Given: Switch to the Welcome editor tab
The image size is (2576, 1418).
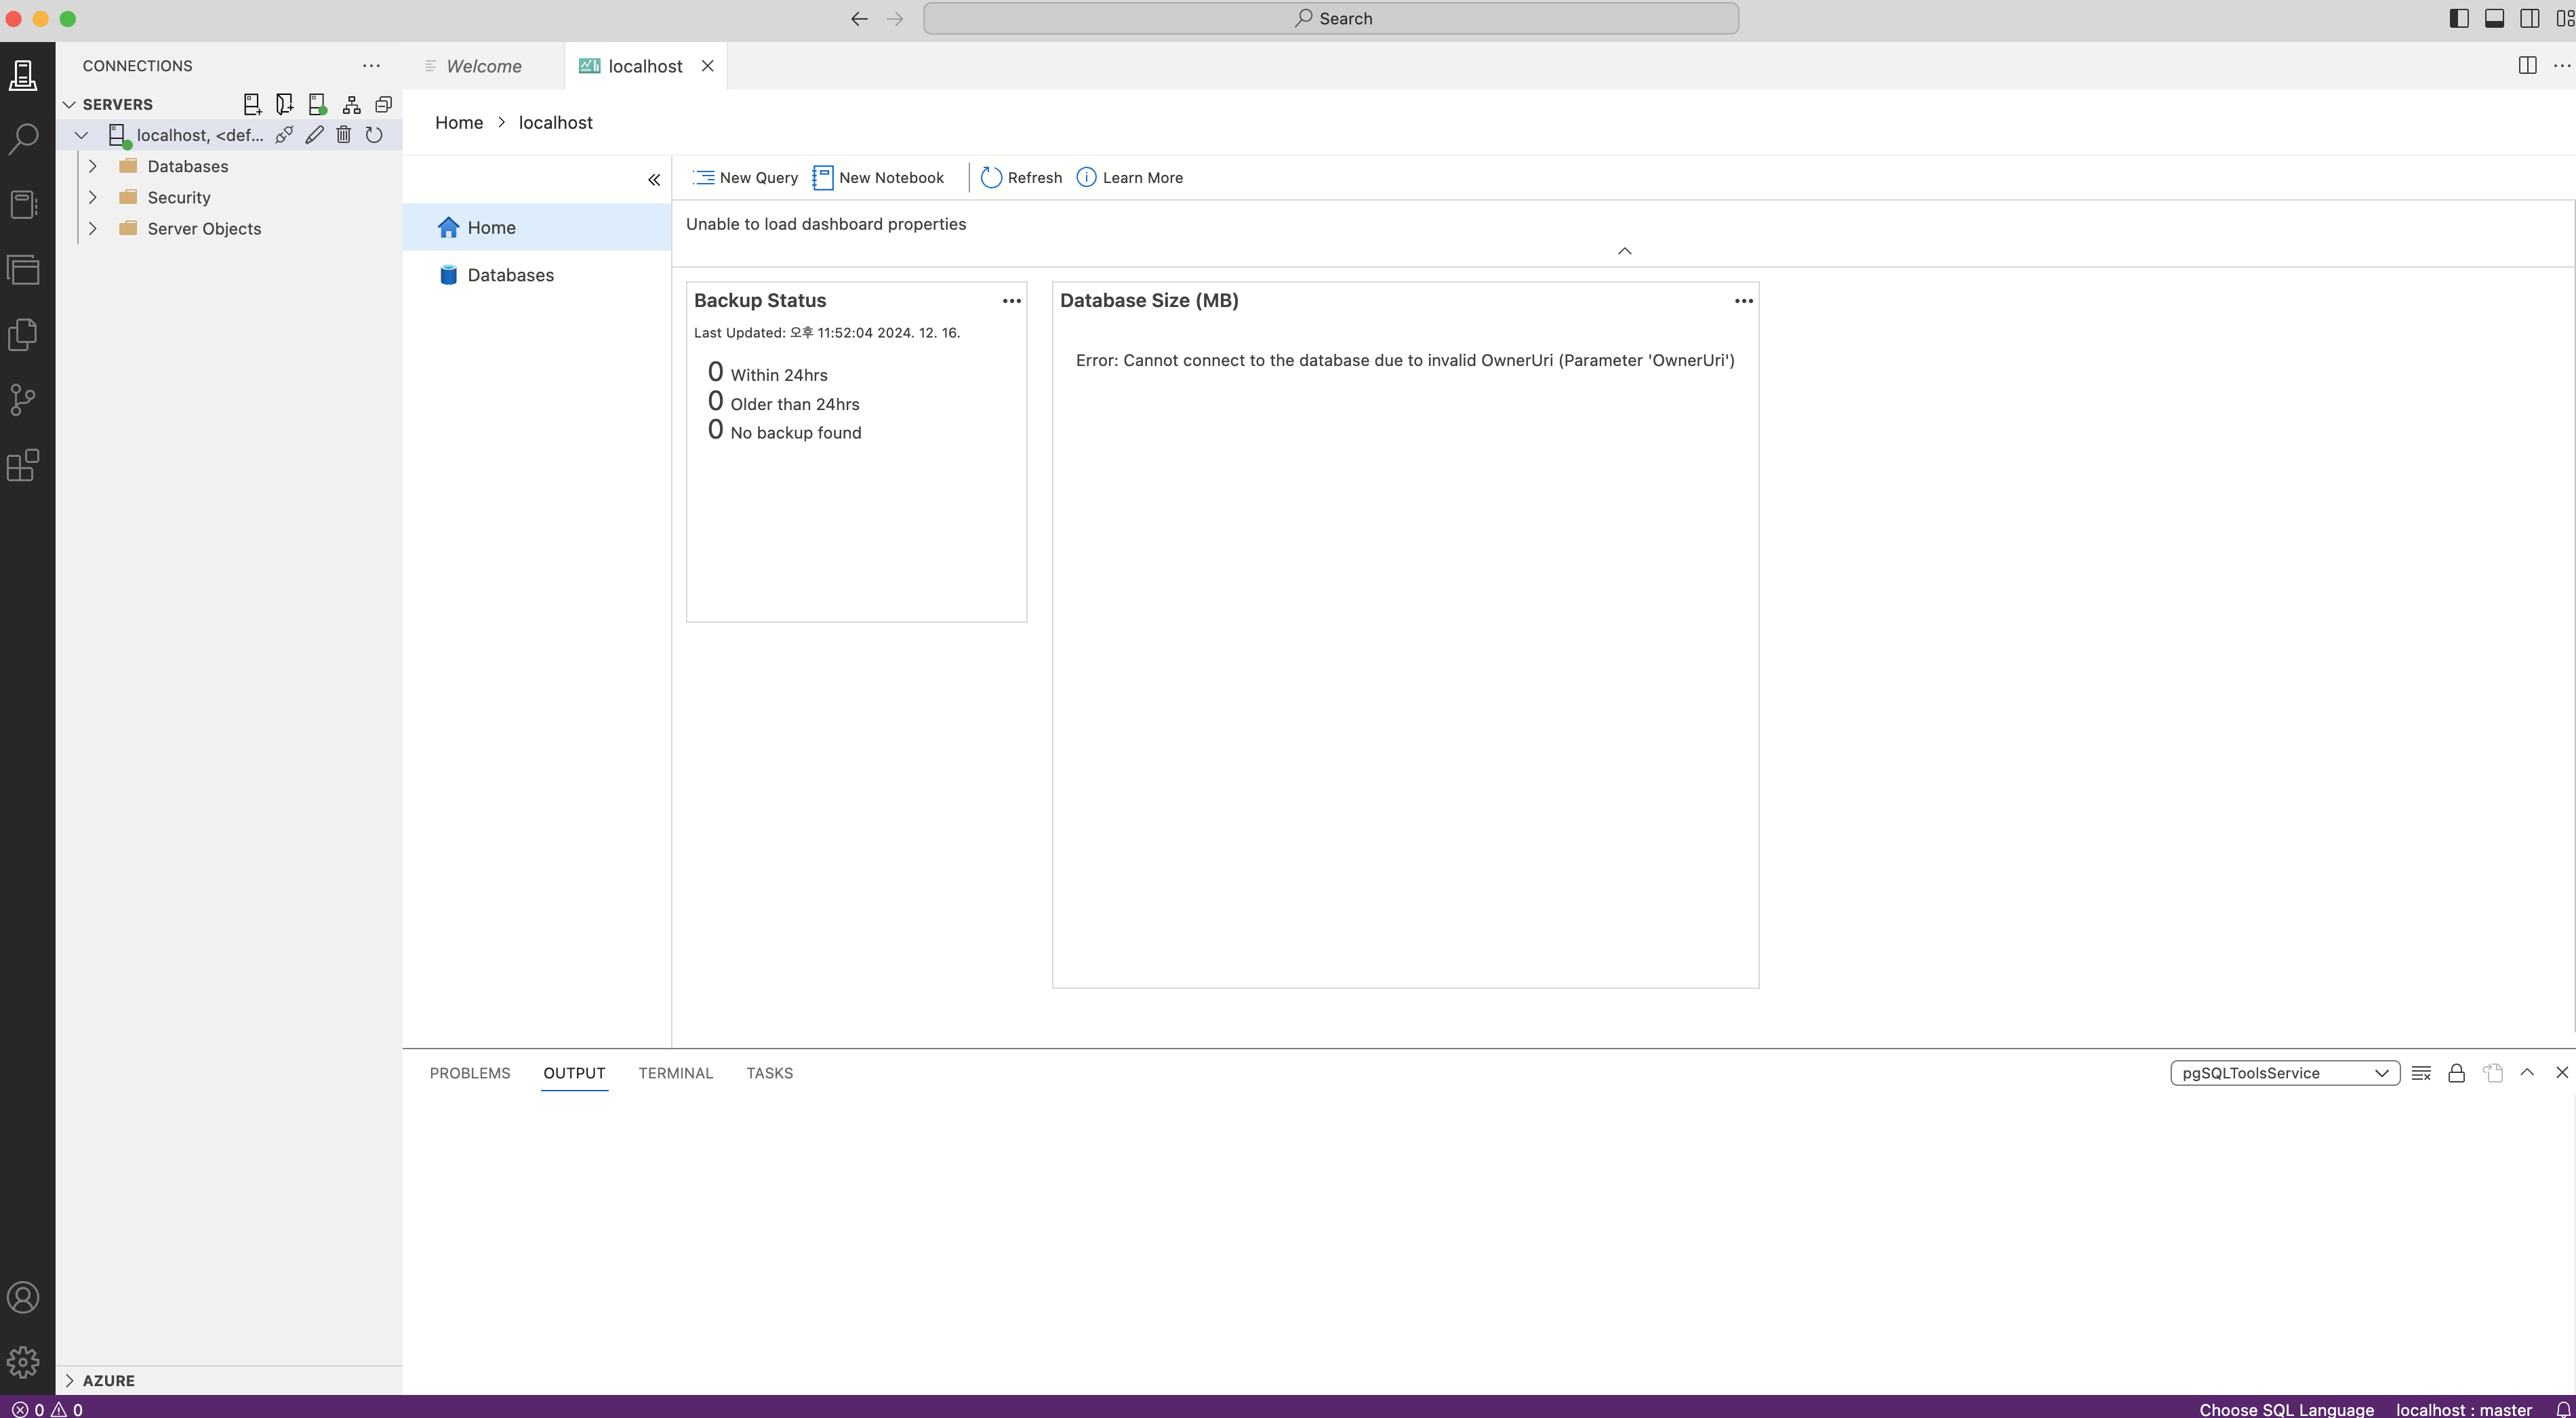Looking at the screenshot, I should [x=484, y=66].
